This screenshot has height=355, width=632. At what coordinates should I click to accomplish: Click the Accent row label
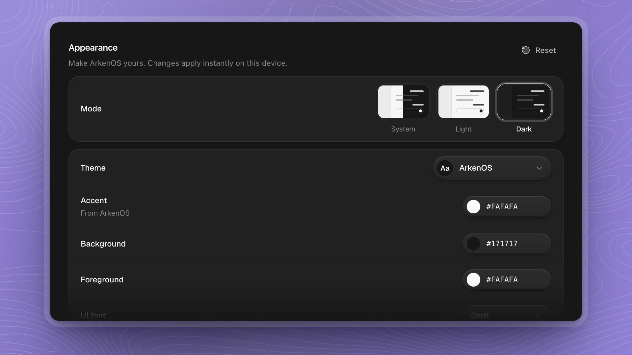[x=94, y=201]
